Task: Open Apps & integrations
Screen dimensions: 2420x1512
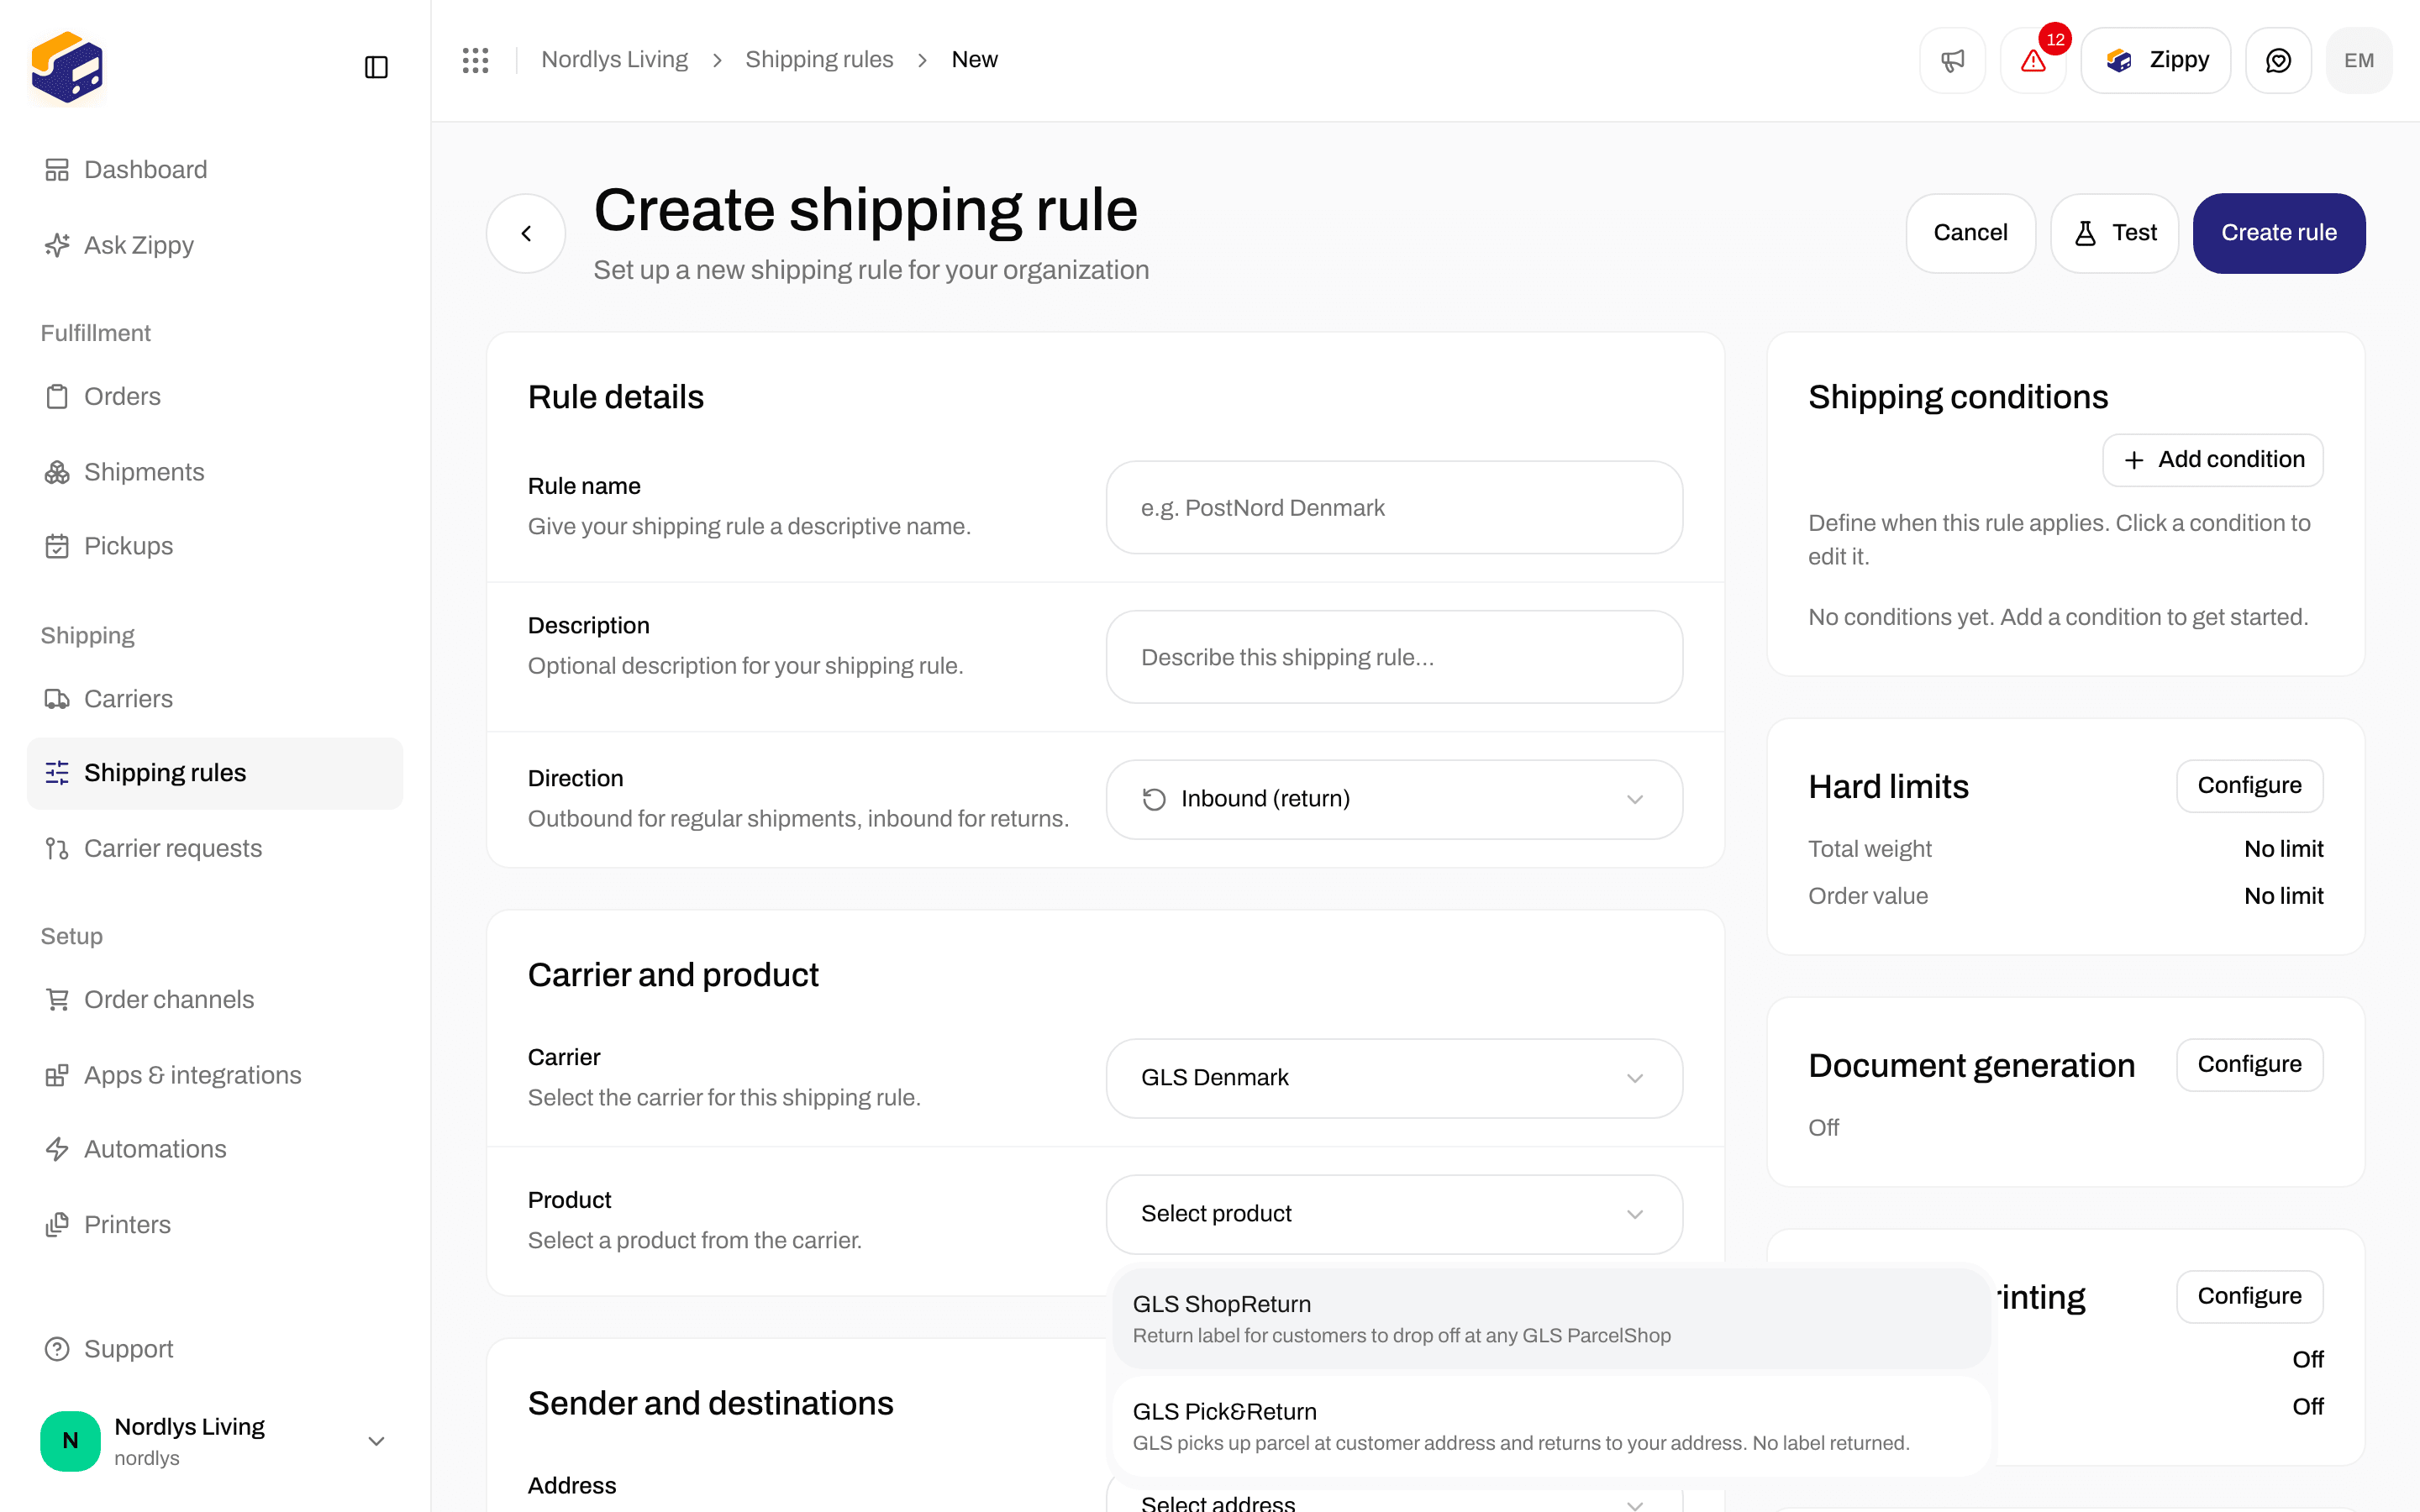Action: tap(215, 1075)
